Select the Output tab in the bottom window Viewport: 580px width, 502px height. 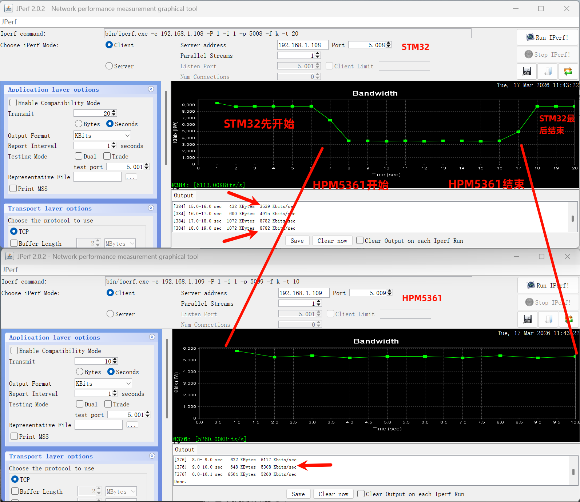point(185,450)
